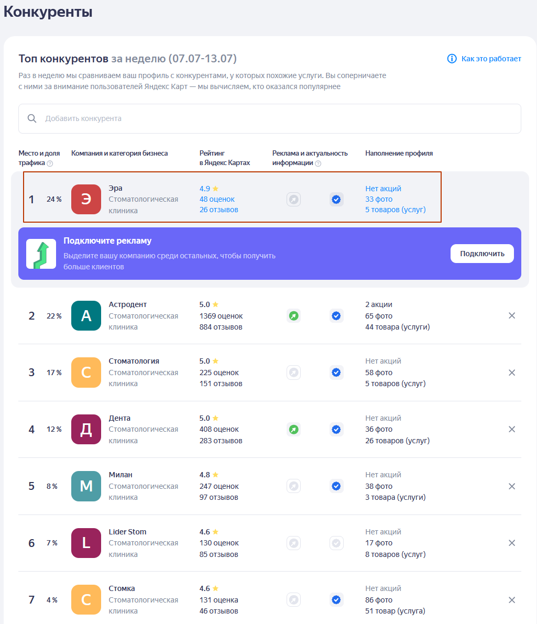Click 130 оценок in Lider Stom row
Viewport: 537px width, 624px height.
click(219, 543)
